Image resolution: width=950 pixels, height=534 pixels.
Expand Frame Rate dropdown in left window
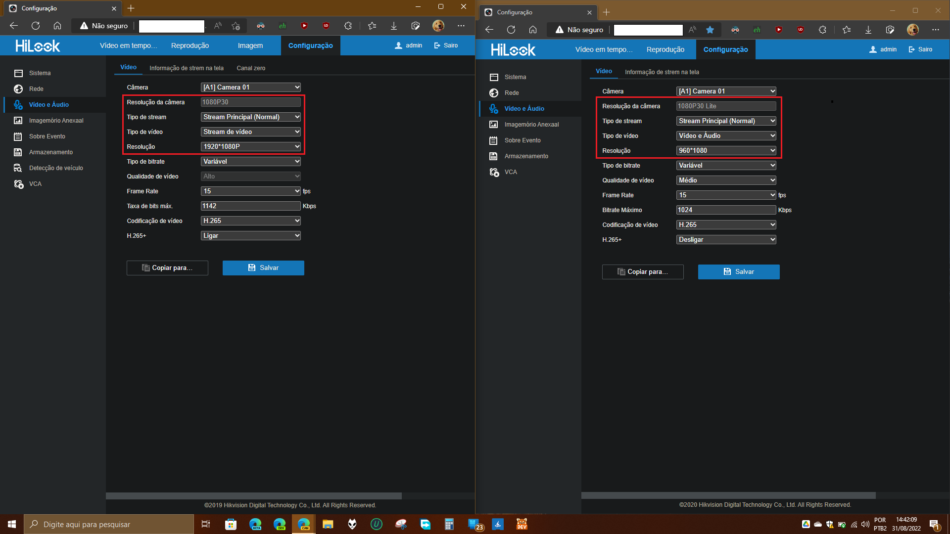[x=251, y=191]
